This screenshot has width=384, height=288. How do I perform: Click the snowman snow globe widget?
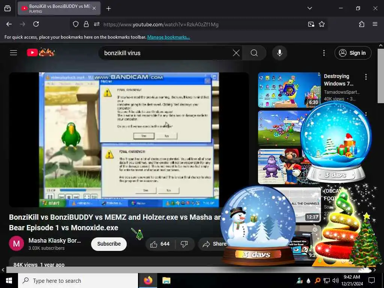258,225
